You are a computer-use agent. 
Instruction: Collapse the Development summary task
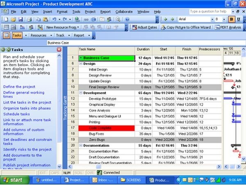[x=81, y=93]
